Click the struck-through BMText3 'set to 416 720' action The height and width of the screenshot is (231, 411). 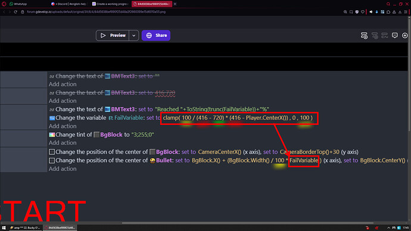pos(112,93)
